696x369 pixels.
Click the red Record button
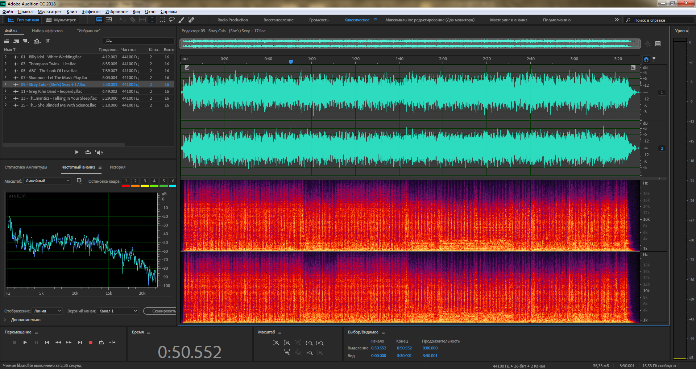[91, 343]
